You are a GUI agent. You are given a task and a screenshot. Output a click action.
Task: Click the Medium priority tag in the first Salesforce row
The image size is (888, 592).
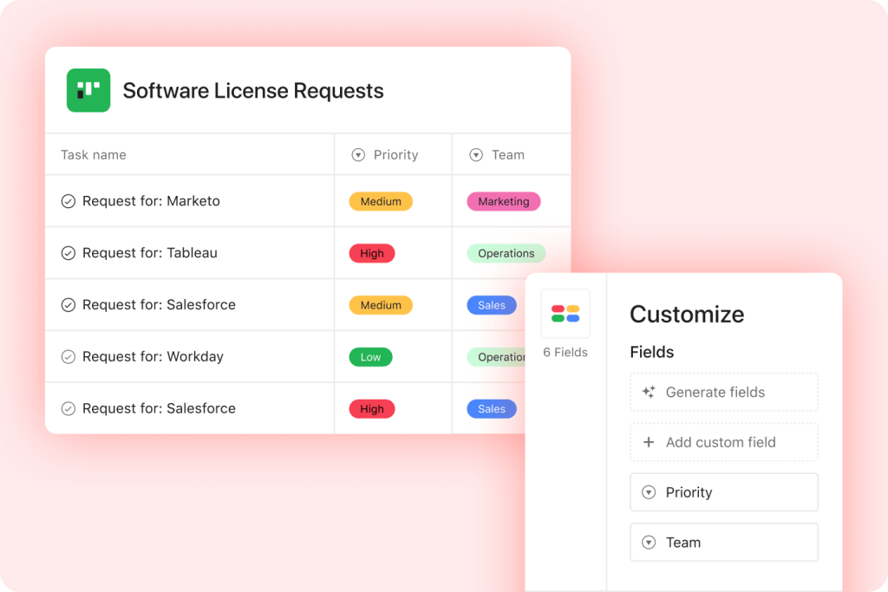click(x=381, y=305)
